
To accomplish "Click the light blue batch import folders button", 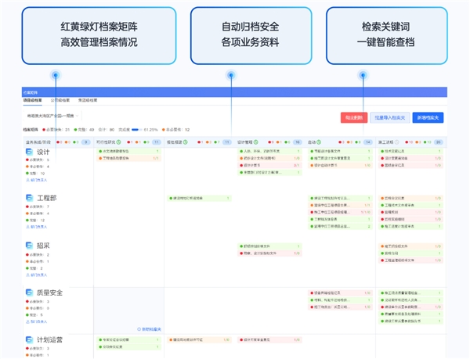I will coord(390,117).
